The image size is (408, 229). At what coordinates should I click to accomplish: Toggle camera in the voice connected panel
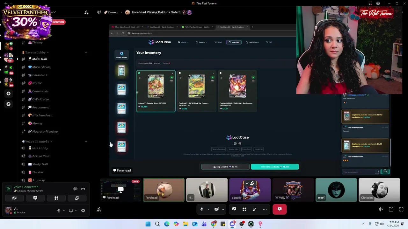(x=14, y=198)
